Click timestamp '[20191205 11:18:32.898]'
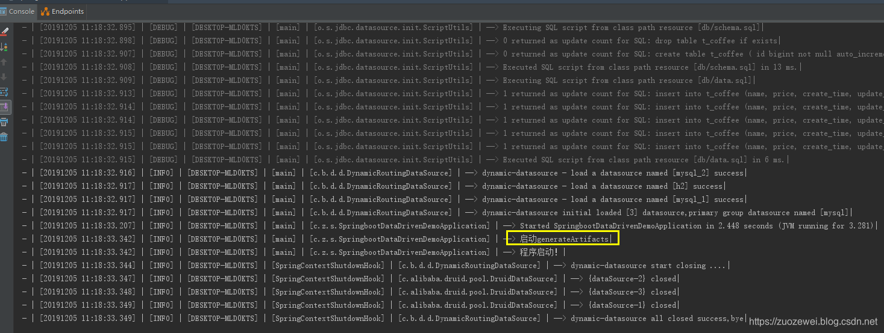Screen dimensions: 884x333 [88, 41]
